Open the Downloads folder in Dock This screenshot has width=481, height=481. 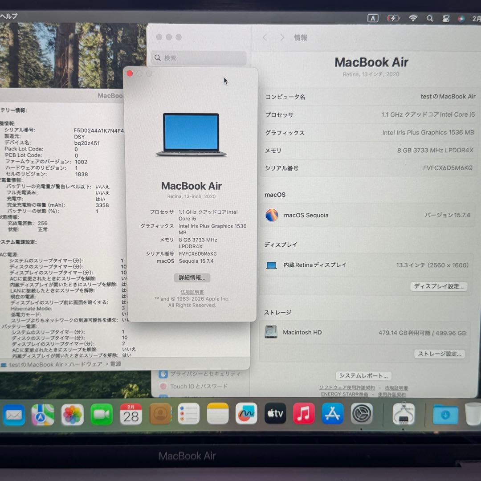coord(445,415)
